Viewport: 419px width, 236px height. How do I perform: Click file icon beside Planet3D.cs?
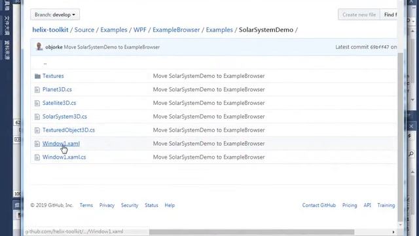pyautogui.click(x=37, y=90)
